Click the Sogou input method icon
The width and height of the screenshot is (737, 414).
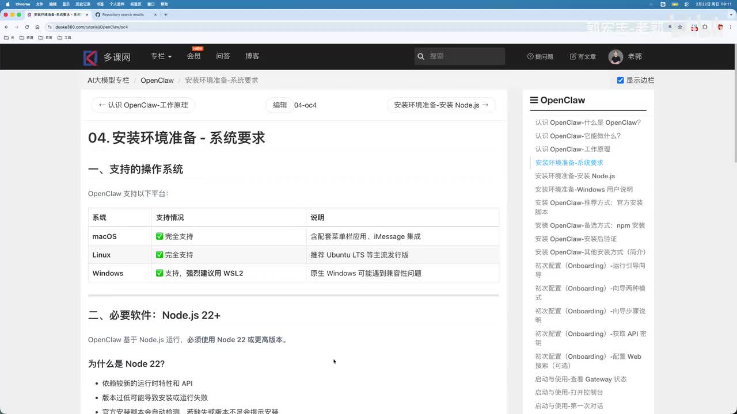663,4
